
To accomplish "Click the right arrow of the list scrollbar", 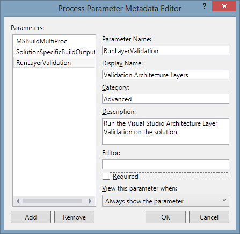I will [90, 201].
